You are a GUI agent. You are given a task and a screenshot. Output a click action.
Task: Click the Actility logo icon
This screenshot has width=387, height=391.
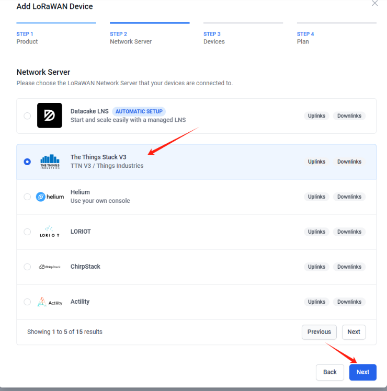point(50,302)
